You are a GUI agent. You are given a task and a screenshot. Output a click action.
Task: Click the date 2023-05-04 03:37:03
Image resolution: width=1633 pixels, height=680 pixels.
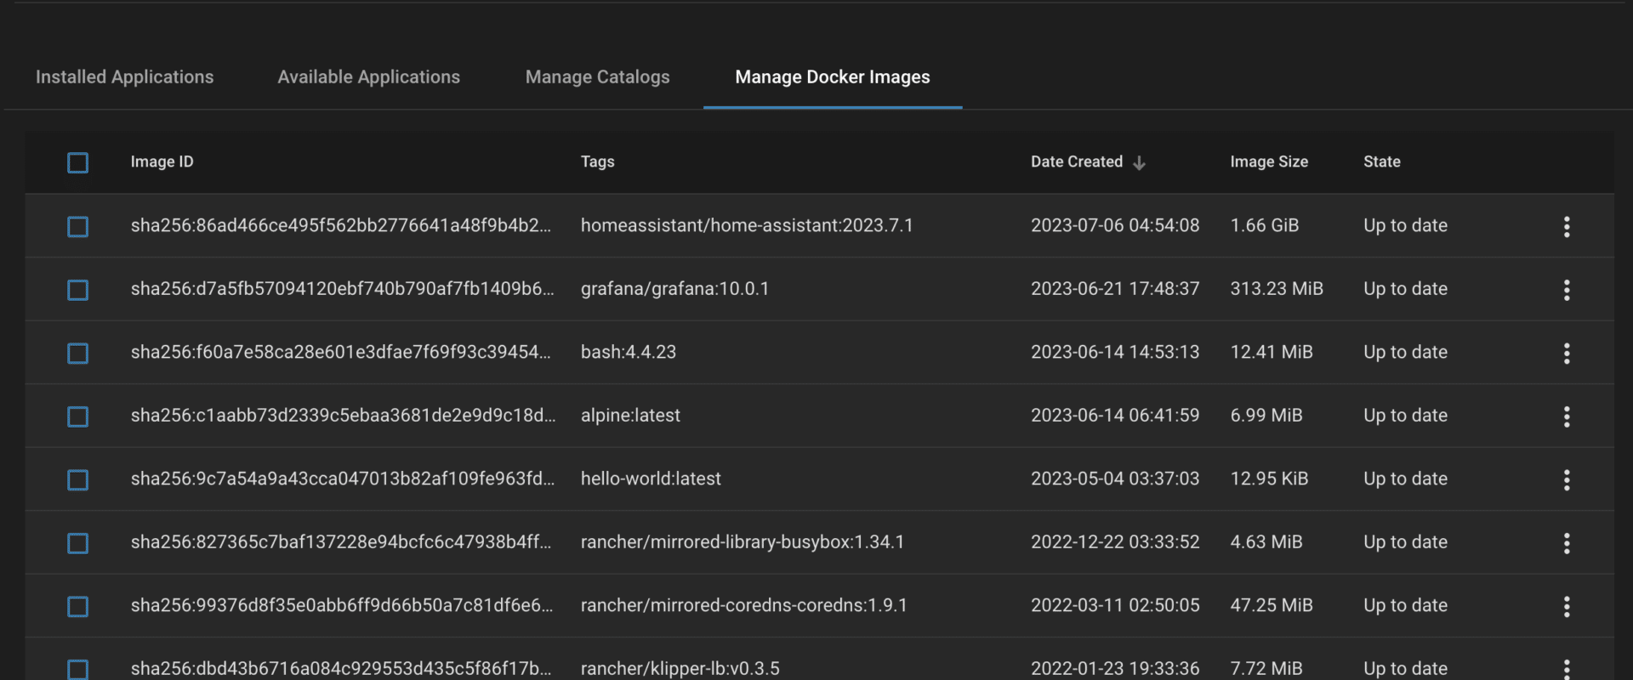point(1115,479)
